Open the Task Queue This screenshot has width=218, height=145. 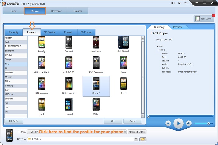coord(204,19)
